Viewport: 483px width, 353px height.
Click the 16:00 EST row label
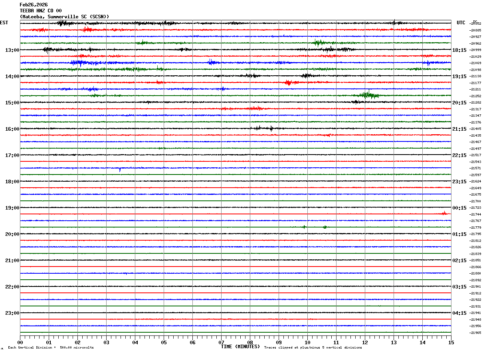coord(12,129)
